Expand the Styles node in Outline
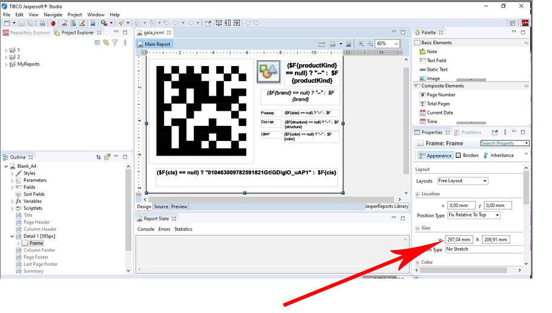Viewport: 552px width, 313px height. [12, 174]
